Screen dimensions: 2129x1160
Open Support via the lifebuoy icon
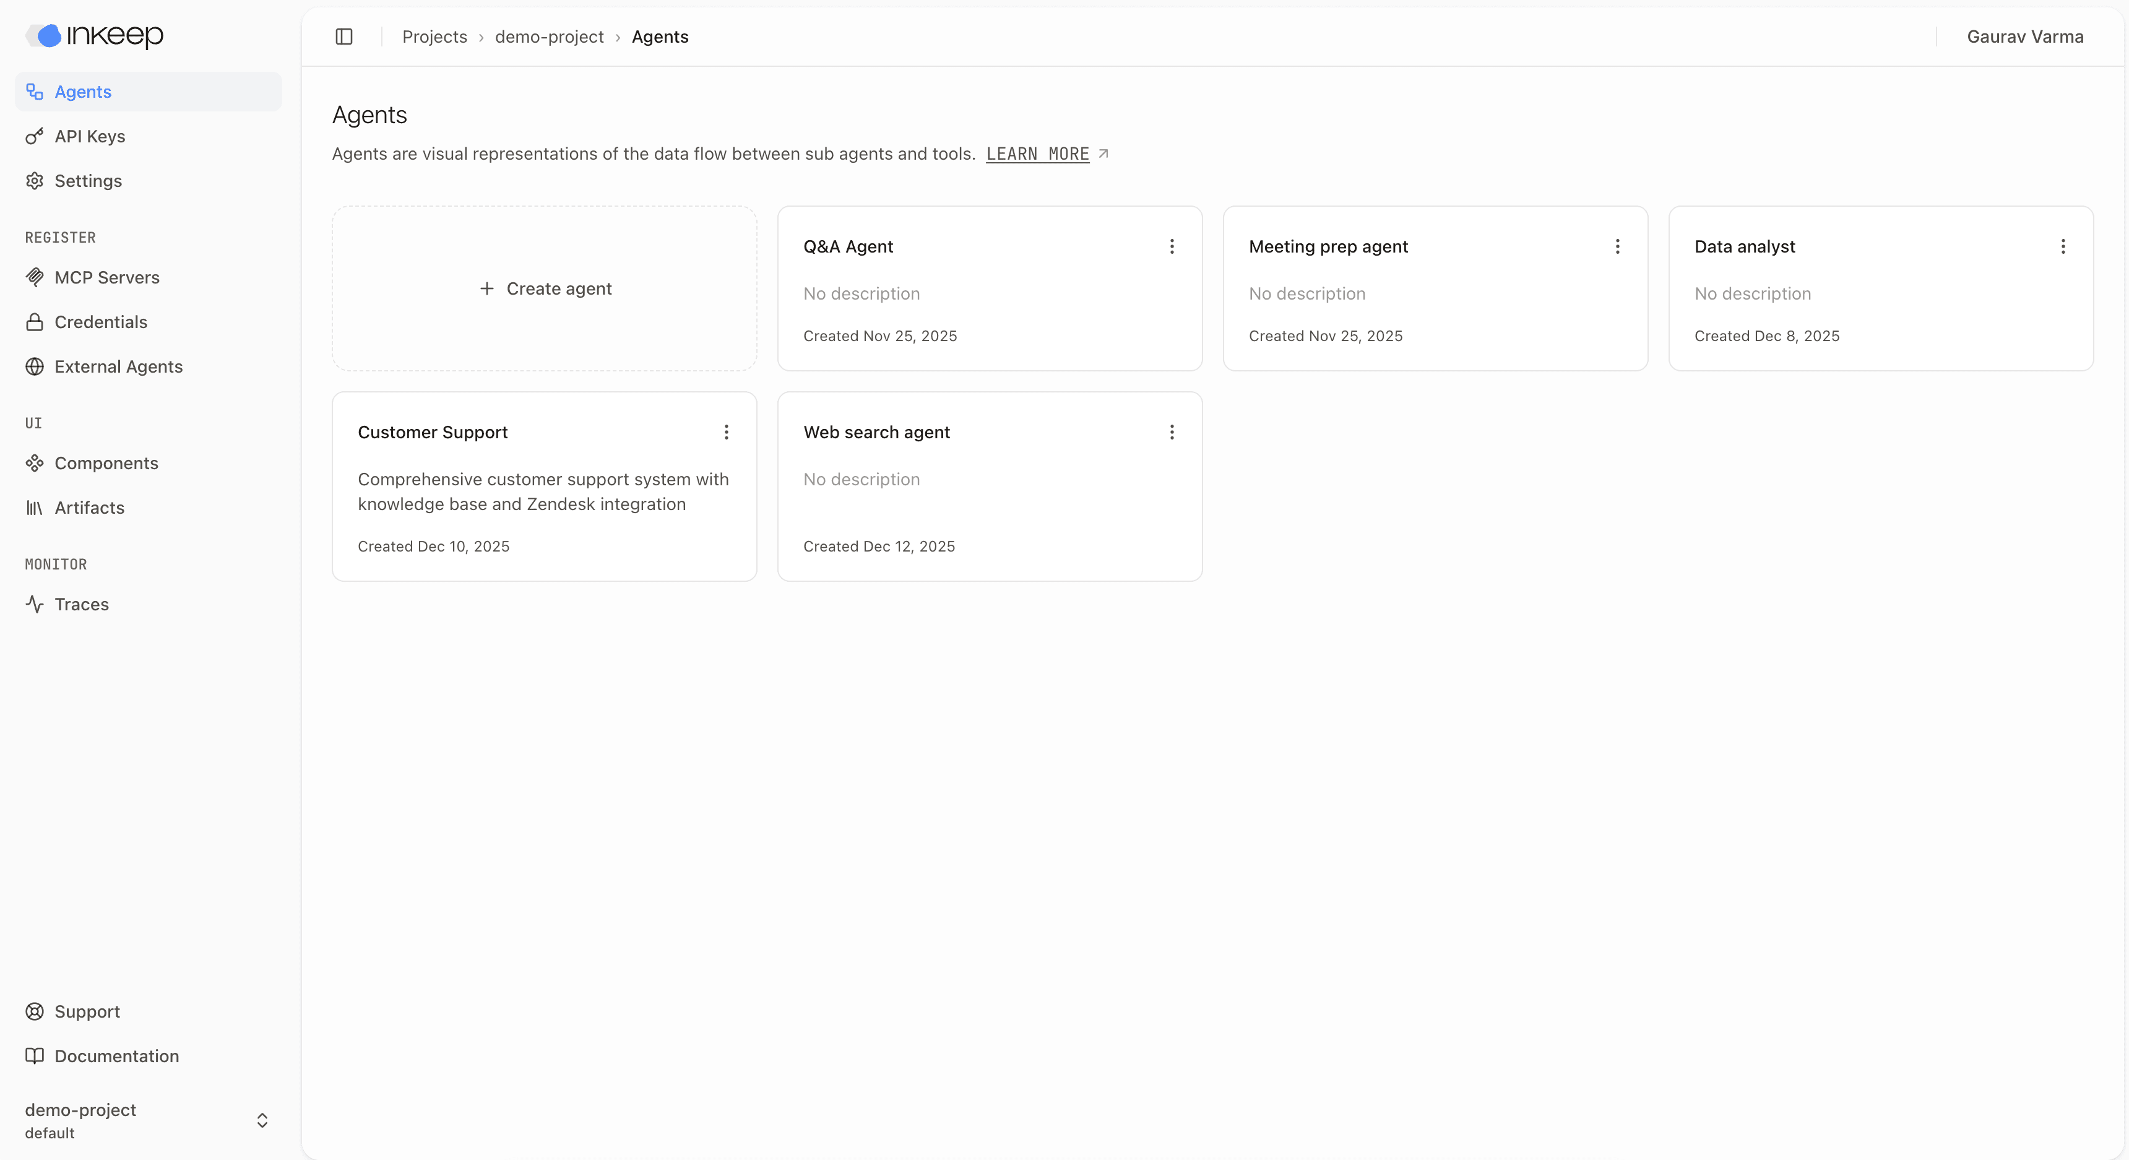tap(35, 1011)
